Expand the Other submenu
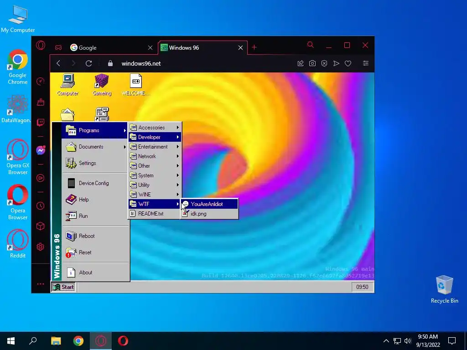467x350 pixels. 155,165
